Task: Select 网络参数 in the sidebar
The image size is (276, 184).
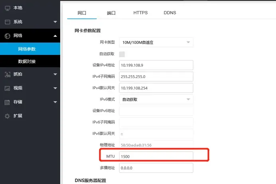Action: tap(27, 49)
